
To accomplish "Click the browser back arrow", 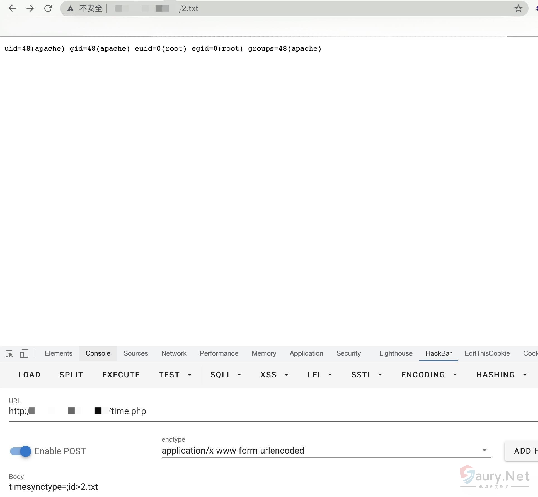I will pyautogui.click(x=12, y=8).
